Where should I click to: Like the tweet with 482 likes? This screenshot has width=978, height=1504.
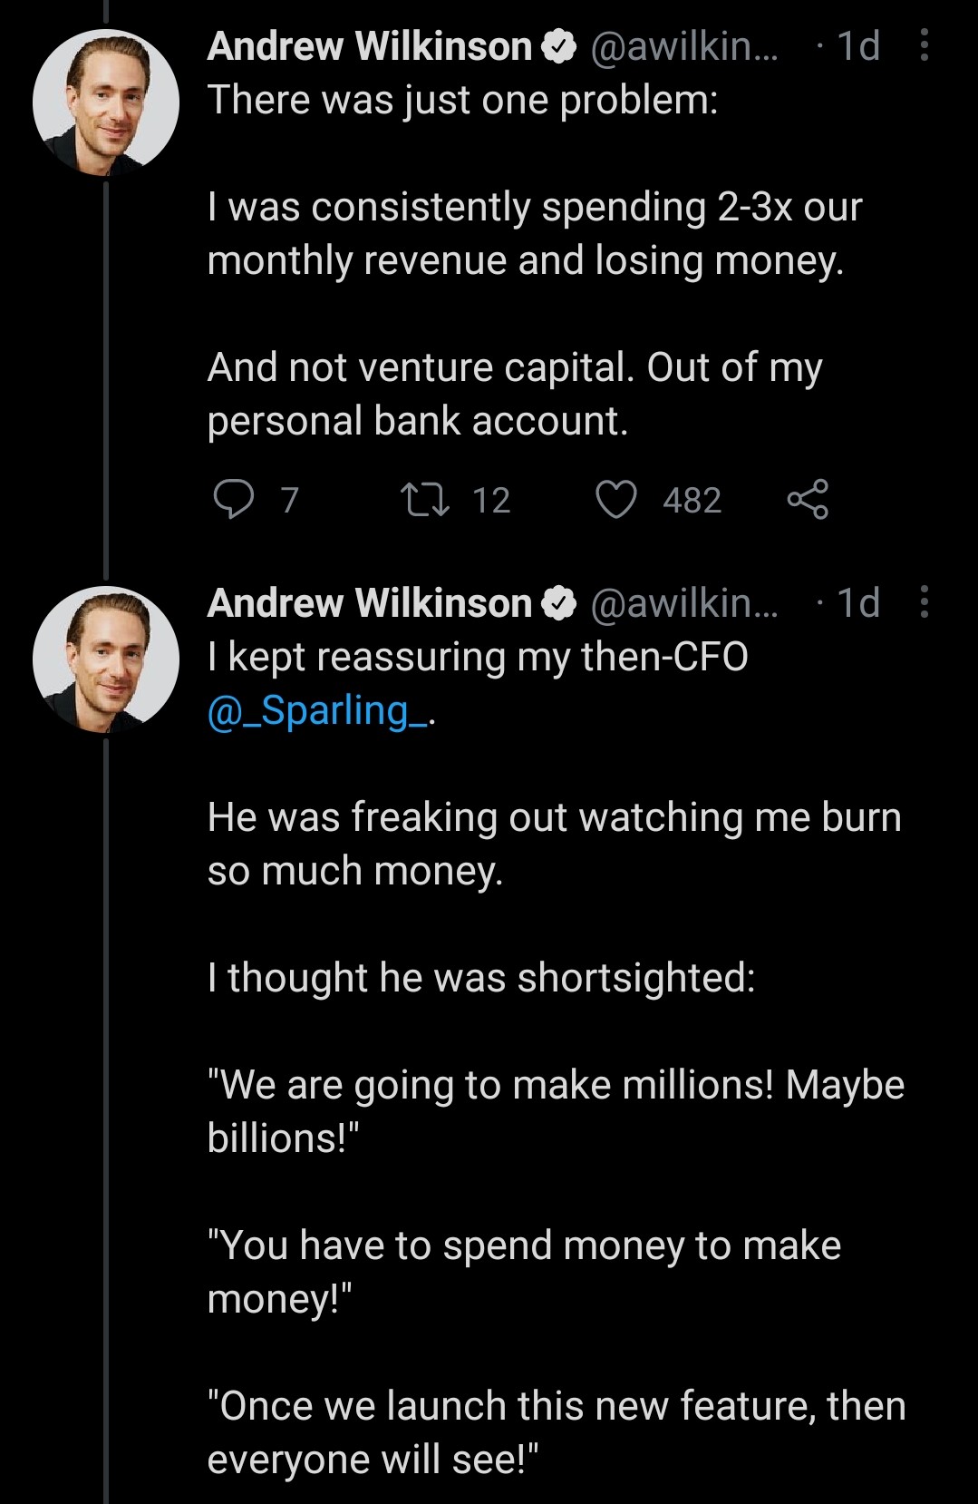click(x=616, y=500)
